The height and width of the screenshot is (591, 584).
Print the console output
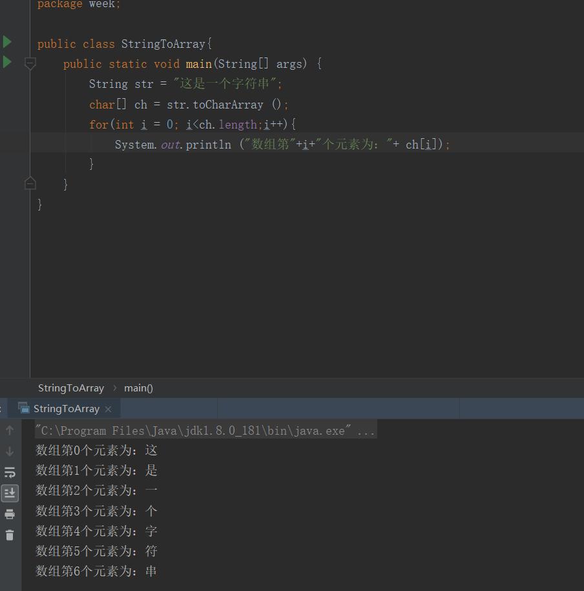[x=10, y=514]
